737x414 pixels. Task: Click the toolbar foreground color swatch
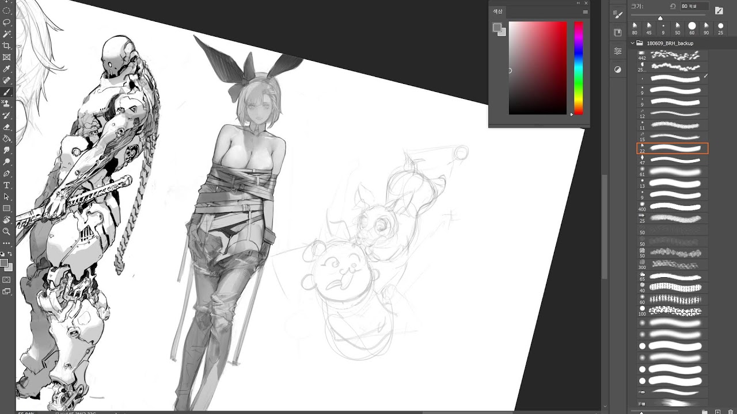coord(5,263)
